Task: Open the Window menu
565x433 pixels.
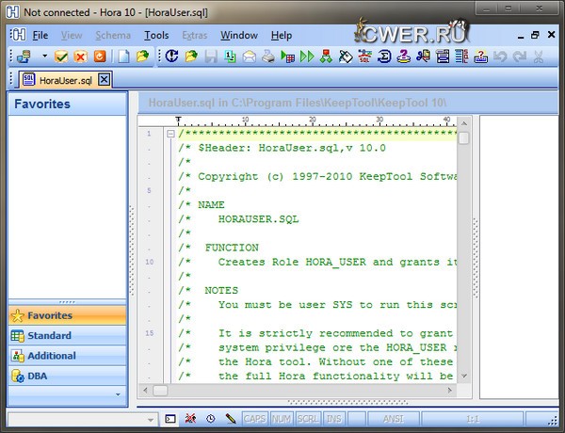Action: 239,35
